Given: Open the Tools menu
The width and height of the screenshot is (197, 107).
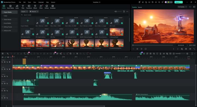Looking at the screenshot, I should 29,2.
